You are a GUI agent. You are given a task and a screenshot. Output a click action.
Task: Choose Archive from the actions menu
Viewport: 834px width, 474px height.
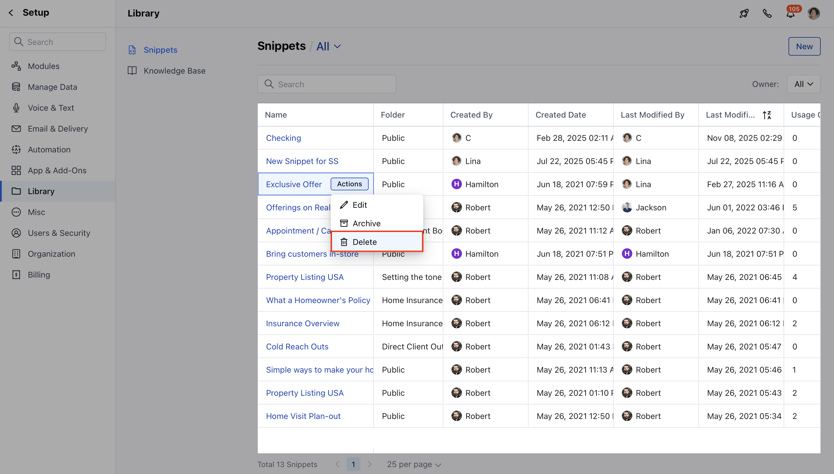pyautogui.click(x=366, y=223)
